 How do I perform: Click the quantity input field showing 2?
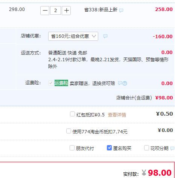[x=55, y=11]
